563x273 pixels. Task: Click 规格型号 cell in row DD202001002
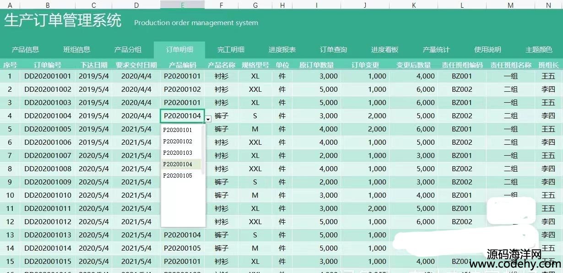[255, 89]
